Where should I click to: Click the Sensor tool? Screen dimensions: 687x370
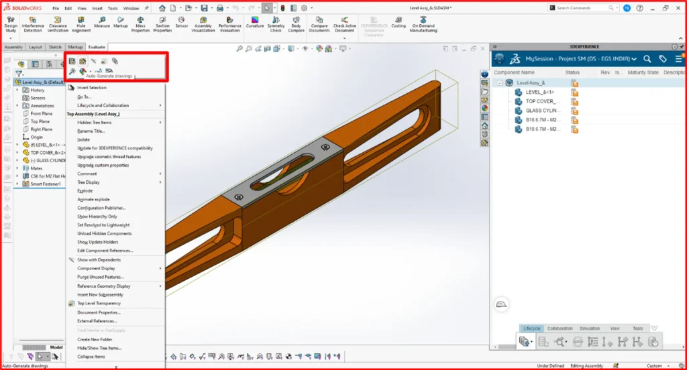pyautogui.click(x=181, y=23)
